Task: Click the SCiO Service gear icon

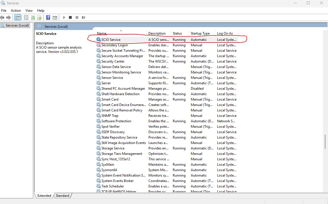Action: 99,39
